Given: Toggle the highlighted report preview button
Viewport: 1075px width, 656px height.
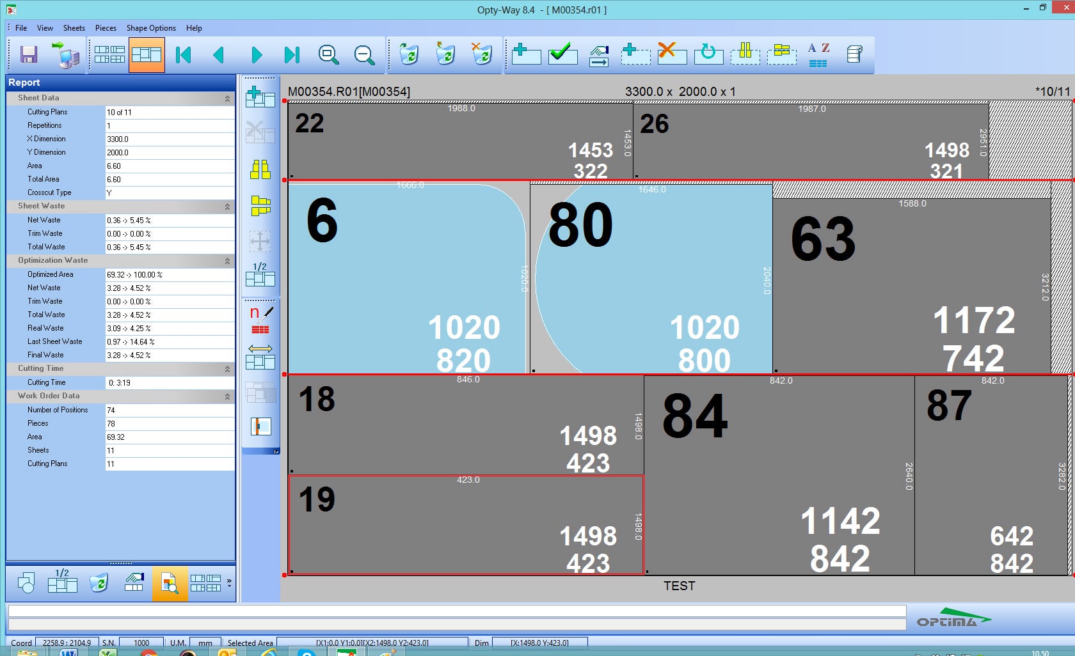Looking at the screenshot, I should [x=170, y=583].
